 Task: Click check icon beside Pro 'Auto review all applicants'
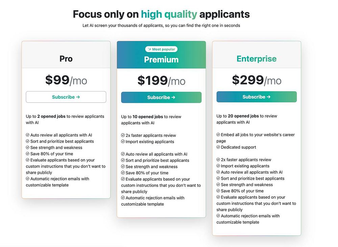(x=28, y=135)
